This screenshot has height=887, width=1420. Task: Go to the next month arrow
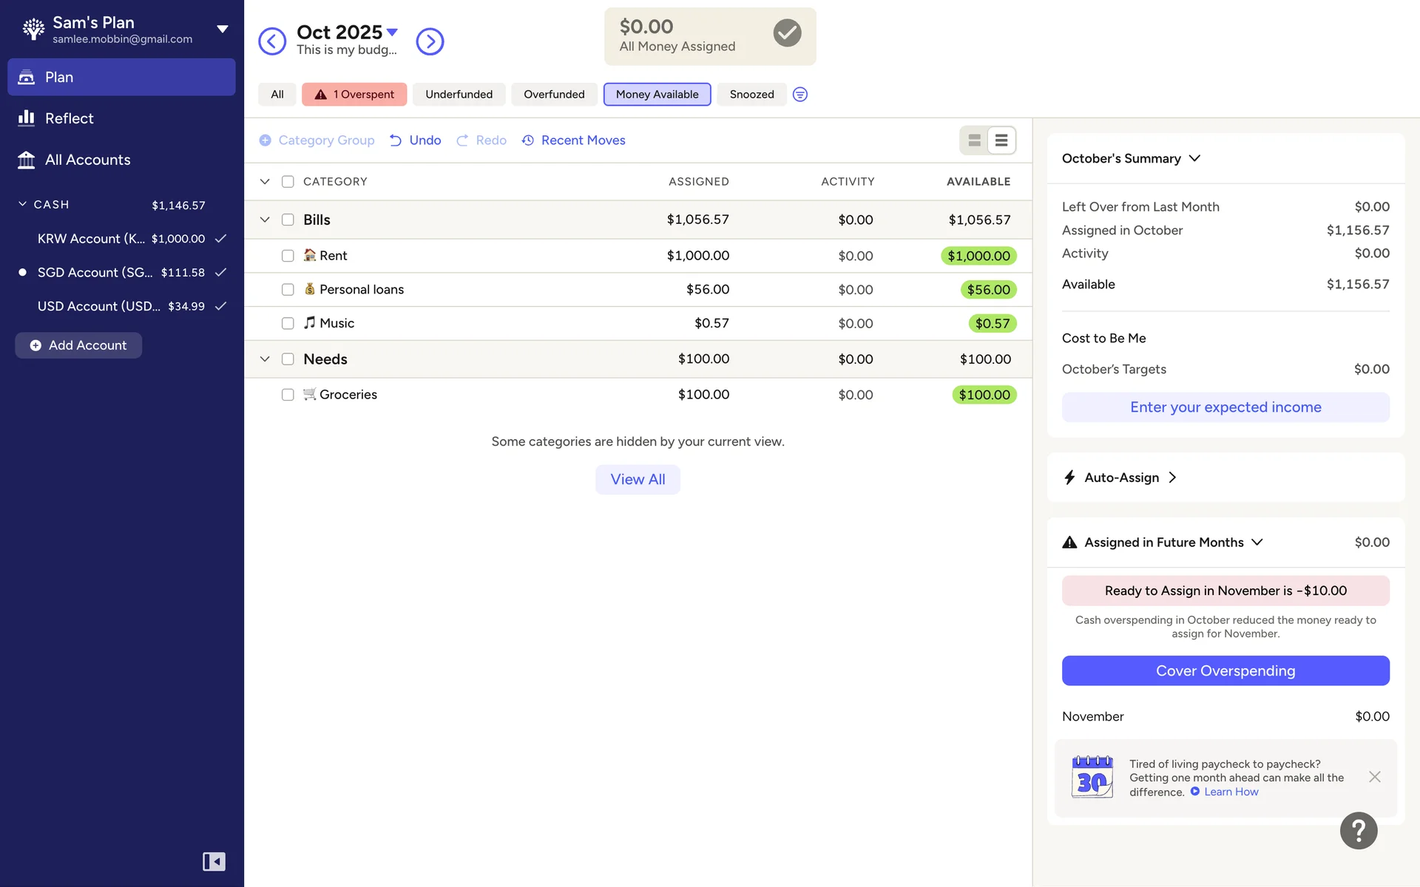click(430, 41)
